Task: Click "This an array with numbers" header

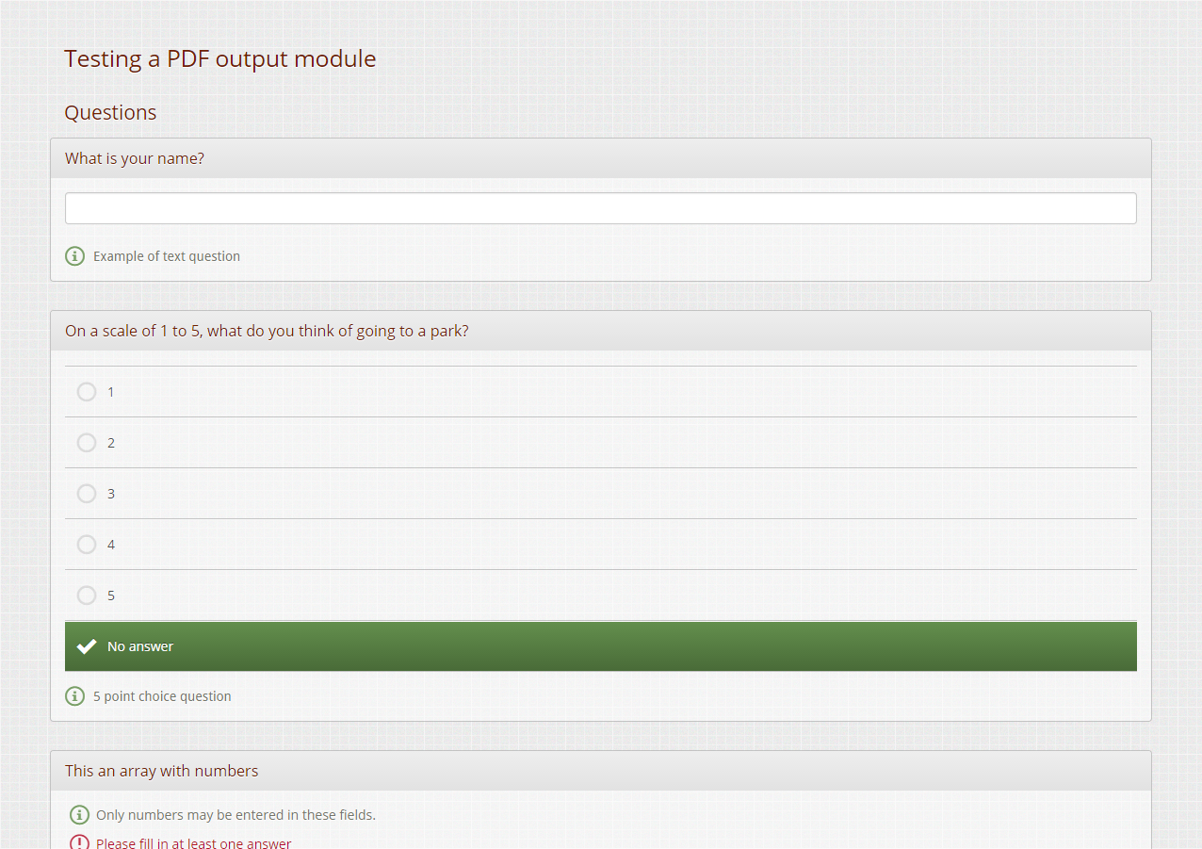Action: point(161,771)
